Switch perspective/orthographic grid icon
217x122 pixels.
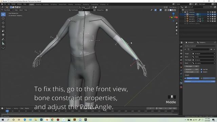[176, 34]
